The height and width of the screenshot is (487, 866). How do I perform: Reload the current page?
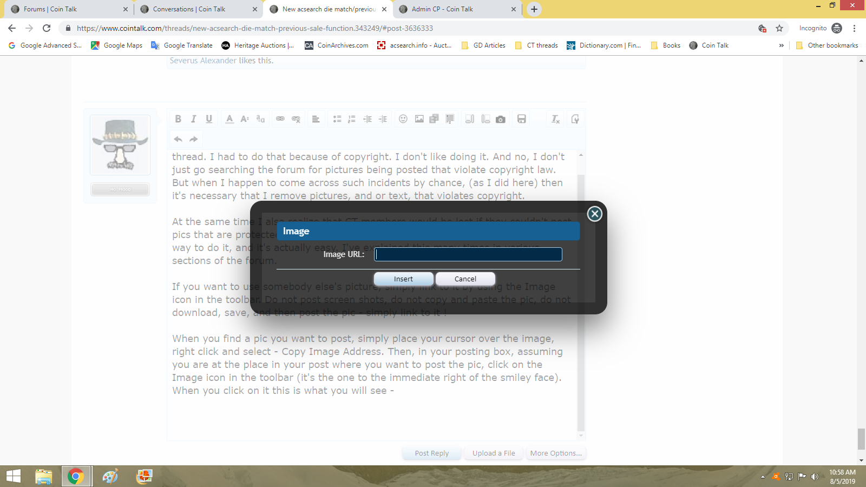[x=47, y=28]
